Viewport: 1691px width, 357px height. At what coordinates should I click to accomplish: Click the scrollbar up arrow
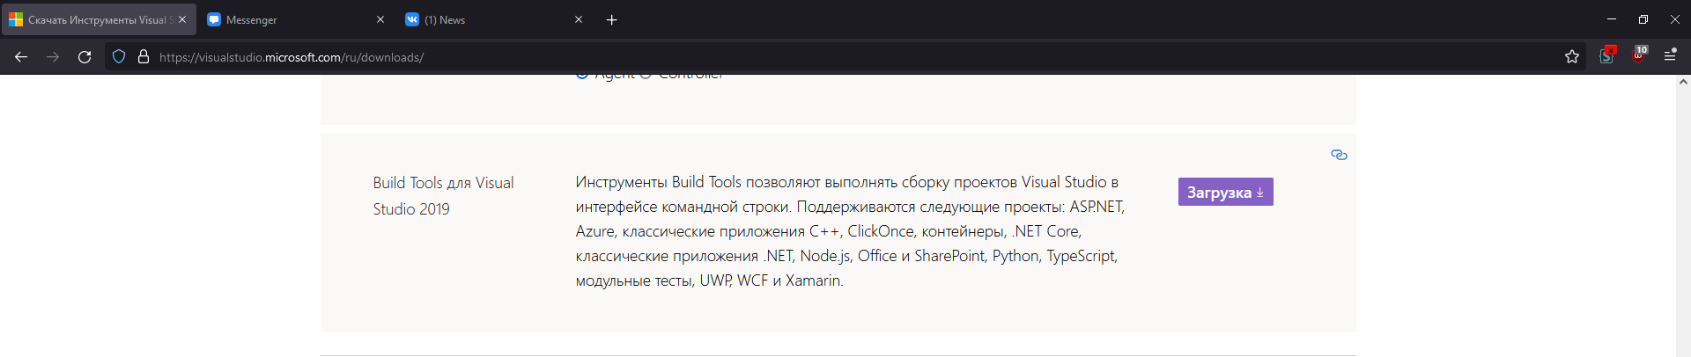[1683, 83]
